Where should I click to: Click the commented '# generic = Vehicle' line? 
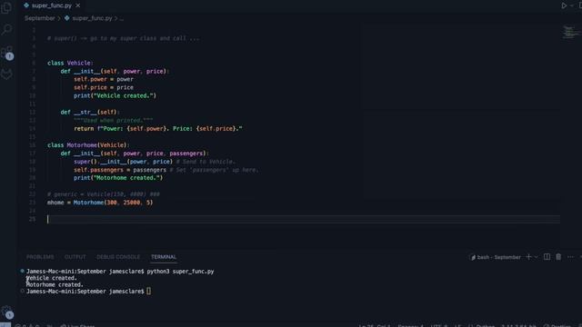coord(103,194)
